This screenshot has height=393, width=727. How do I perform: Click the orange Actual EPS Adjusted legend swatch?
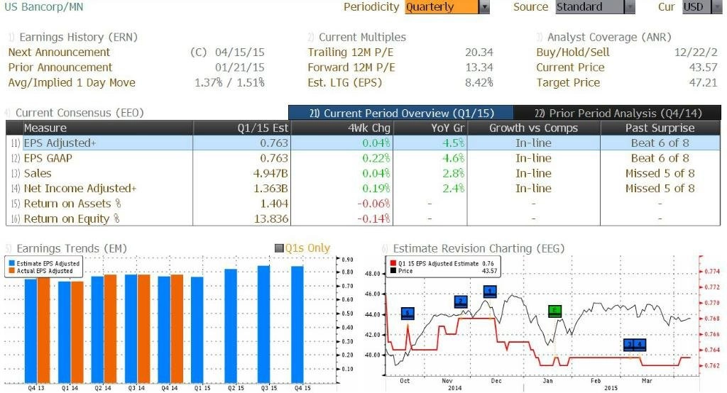11,271
